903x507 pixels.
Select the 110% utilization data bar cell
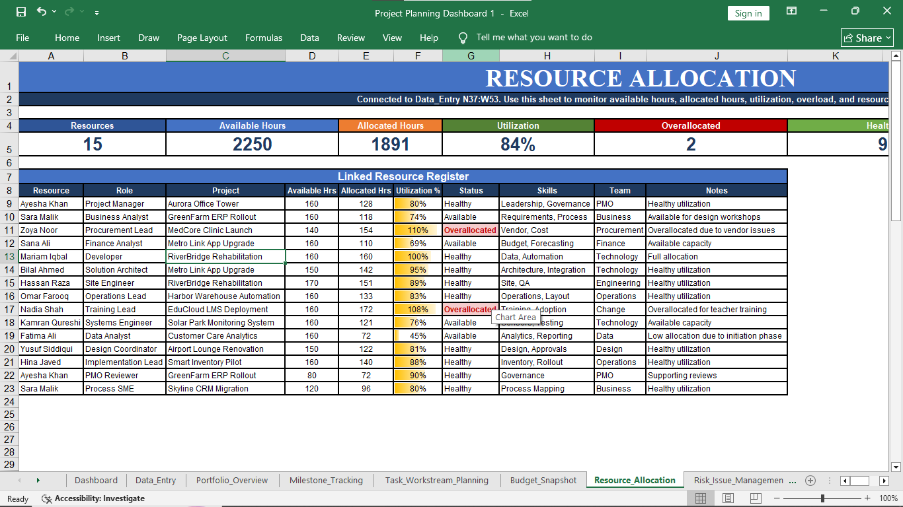pos(418,230)
